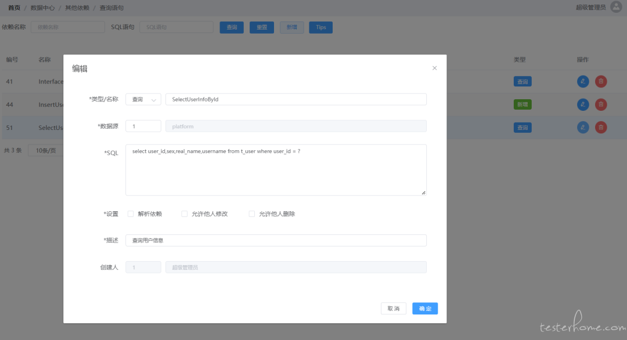Click the red delete icon in row 44
The height and width of the screenshot is (340, 627).
tap(601, 104)
